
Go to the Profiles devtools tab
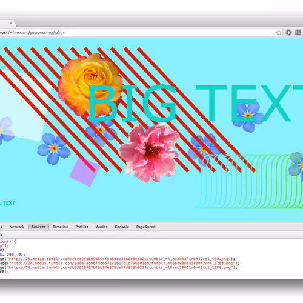[x=82, y=227]
